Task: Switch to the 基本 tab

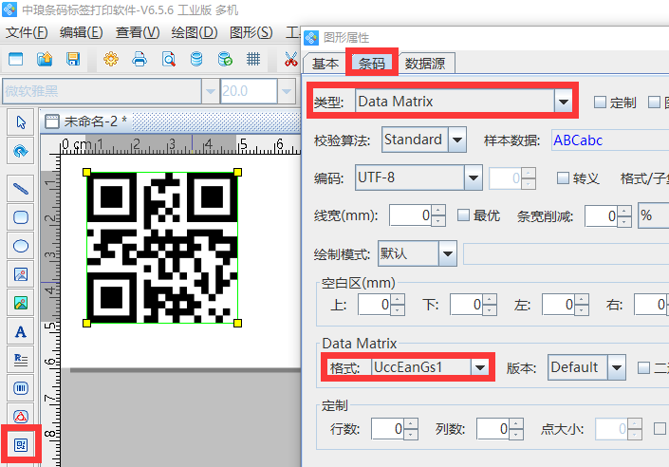Action: pyautogui.click(x=325, y=64)
